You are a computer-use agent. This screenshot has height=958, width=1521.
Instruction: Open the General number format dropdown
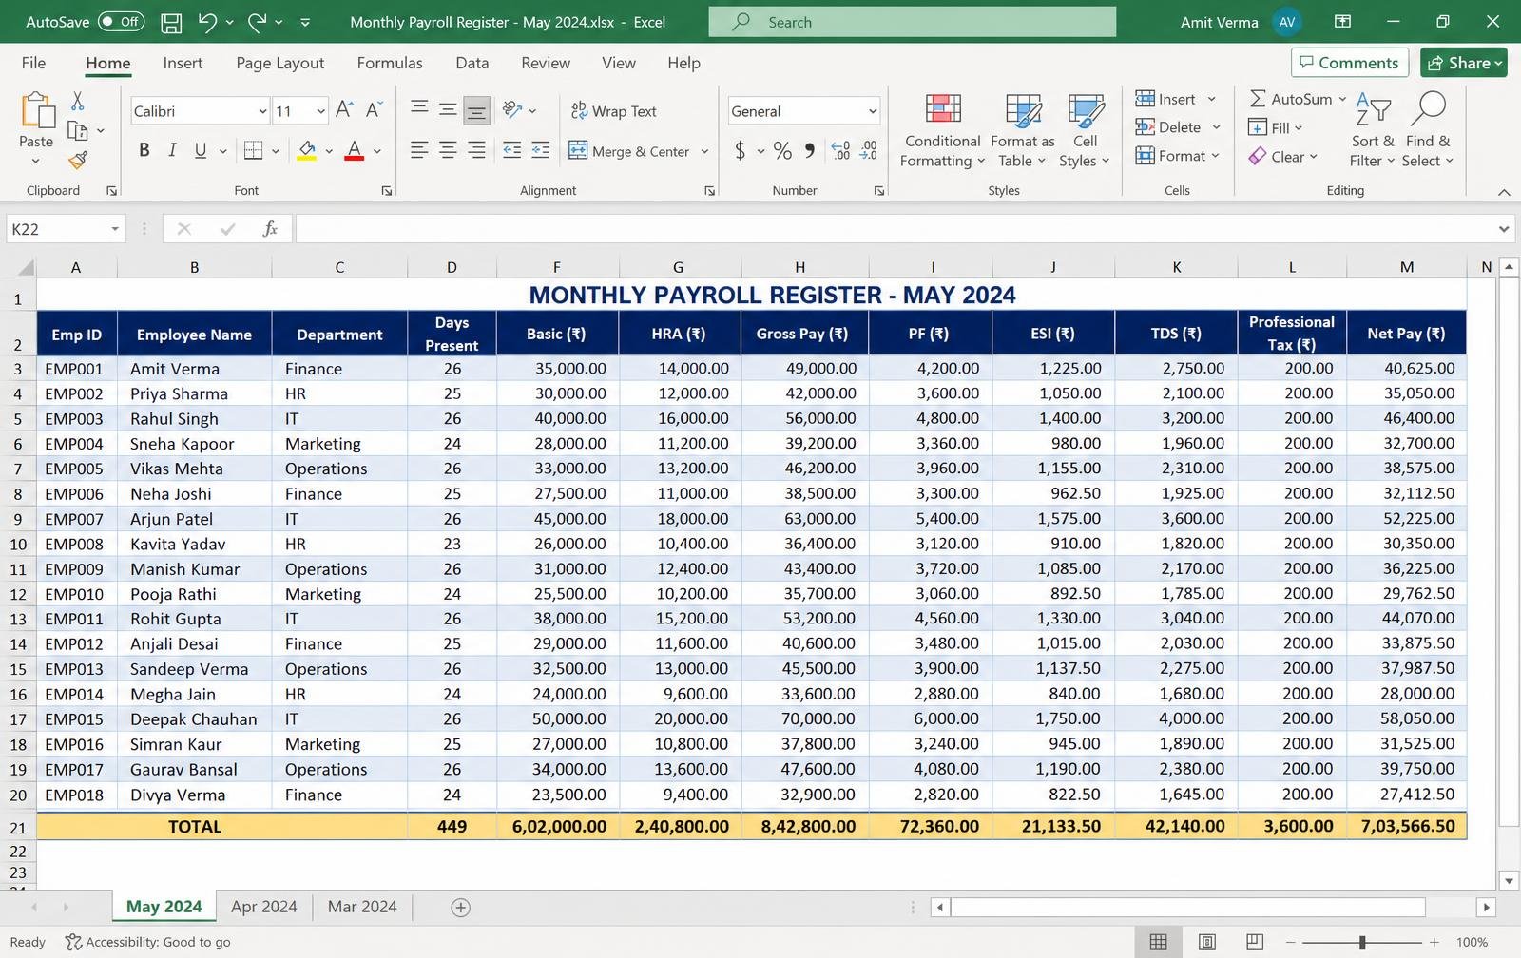pyautogui.click(x=872, y=111)
